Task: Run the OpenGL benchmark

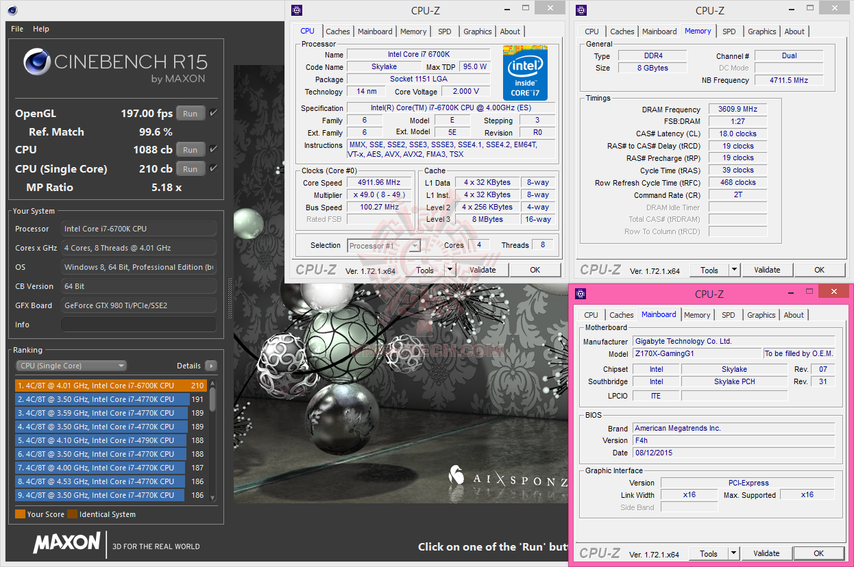Action: (191, 114)
